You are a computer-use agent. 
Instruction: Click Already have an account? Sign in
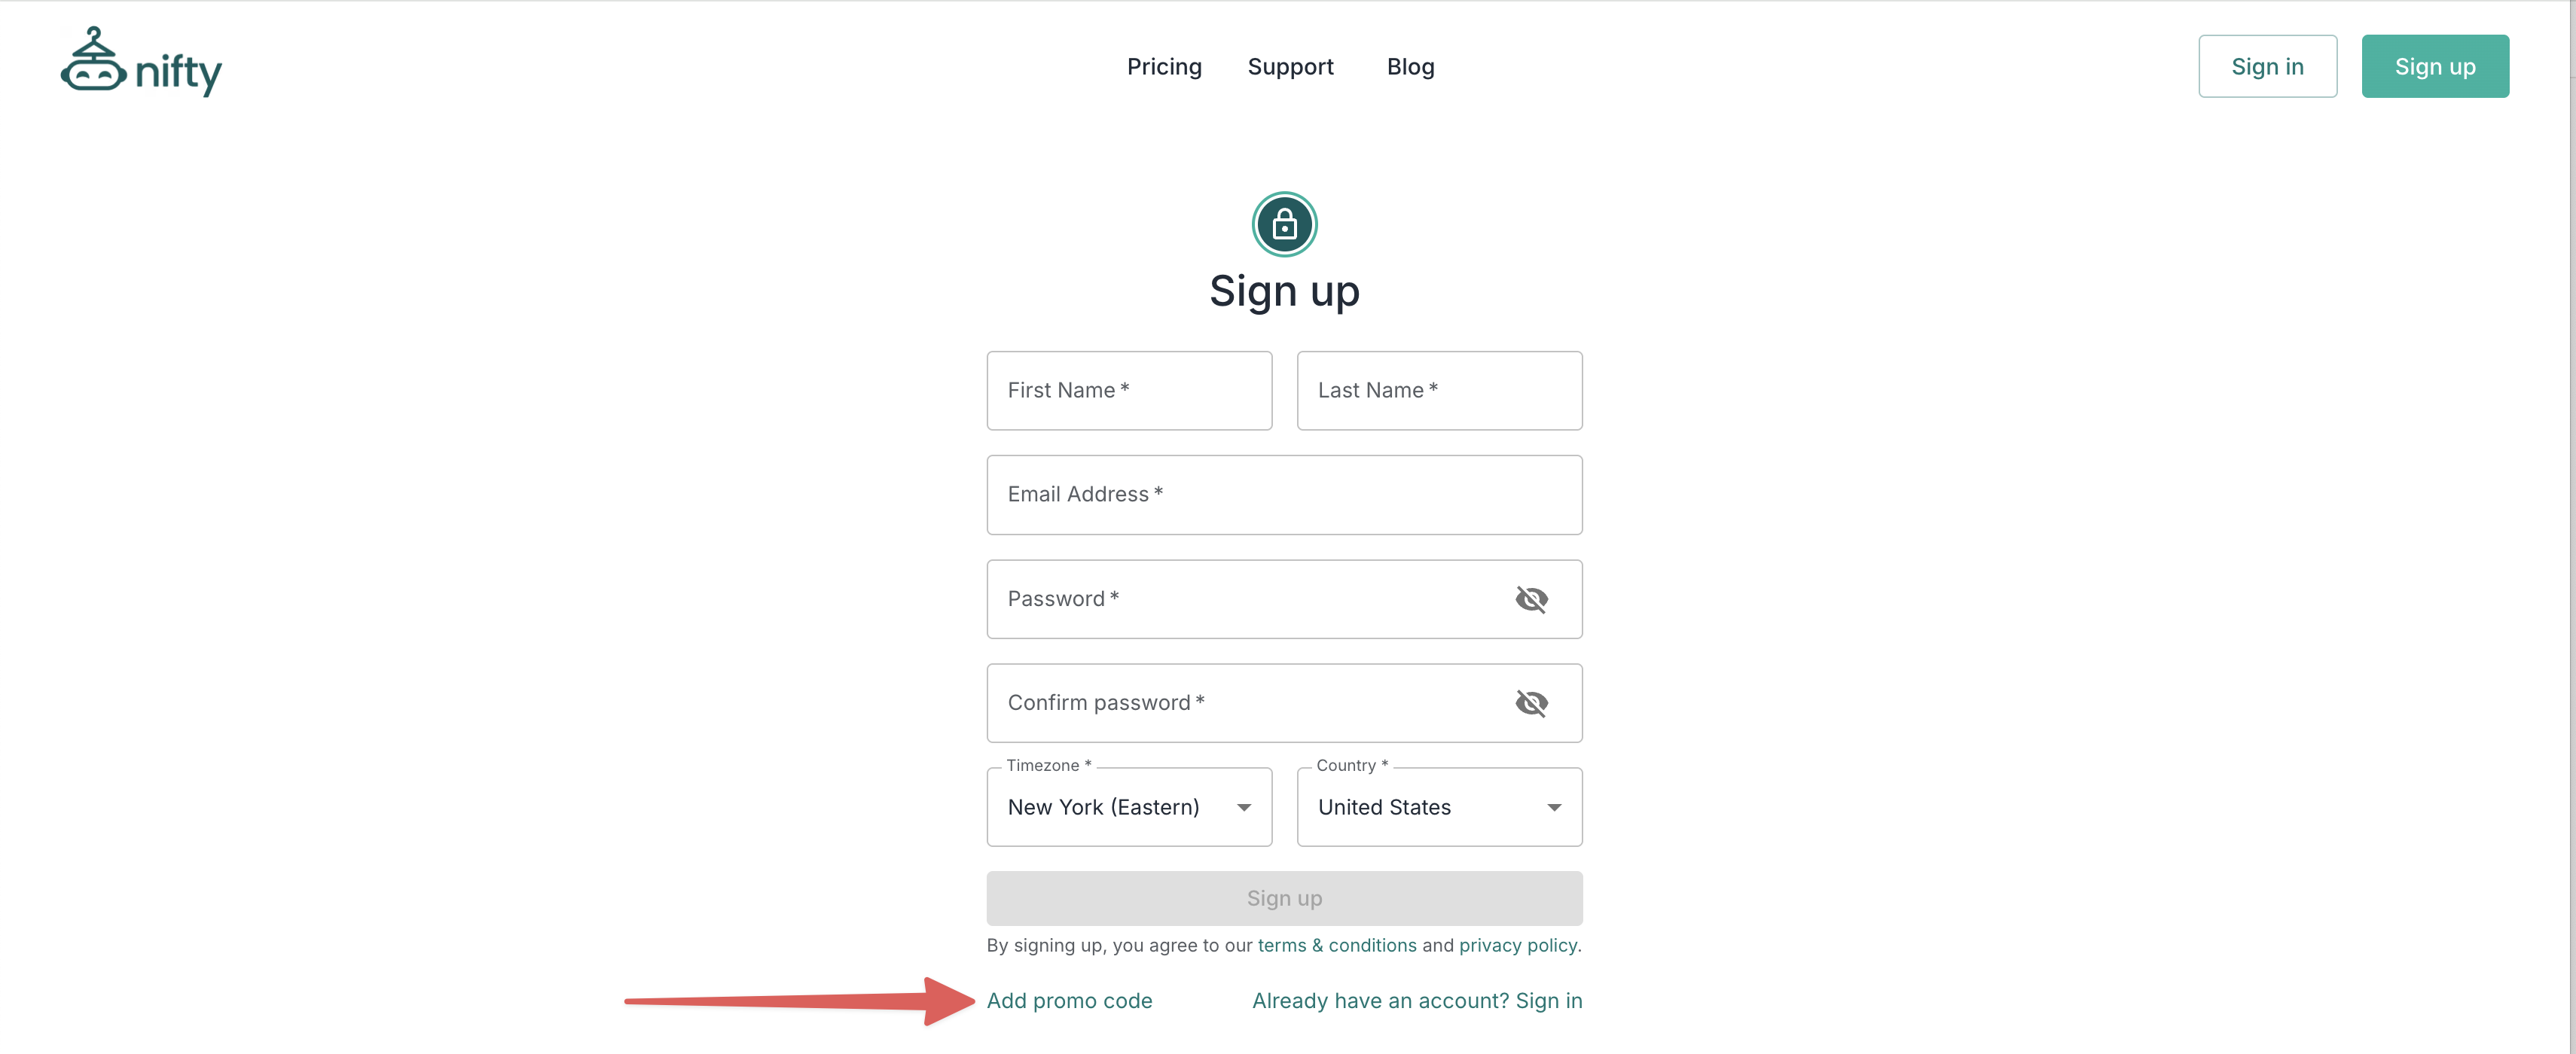(1417, 1001)
